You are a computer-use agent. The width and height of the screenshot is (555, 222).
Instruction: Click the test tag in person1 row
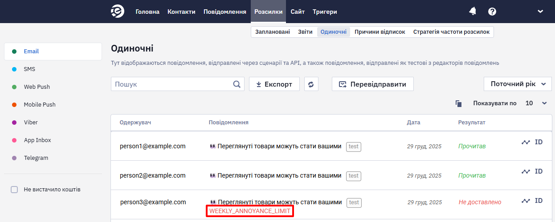[x=354, y=147]
